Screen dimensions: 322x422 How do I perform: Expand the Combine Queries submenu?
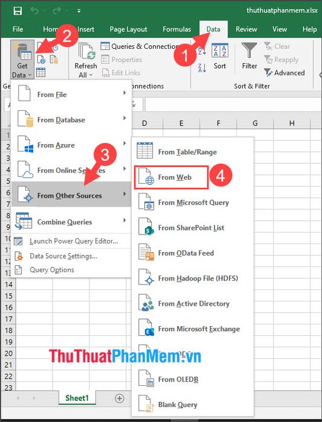(71, 222)
